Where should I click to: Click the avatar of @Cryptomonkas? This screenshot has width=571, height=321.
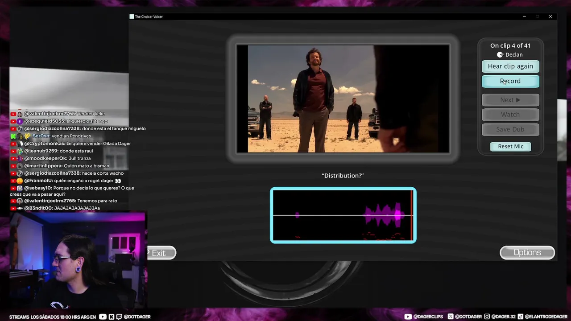click(x=20, y=144)
